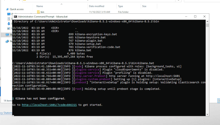Click '15,395,467,264 bytes free' text
220x125 pixels.
[73, 57]
